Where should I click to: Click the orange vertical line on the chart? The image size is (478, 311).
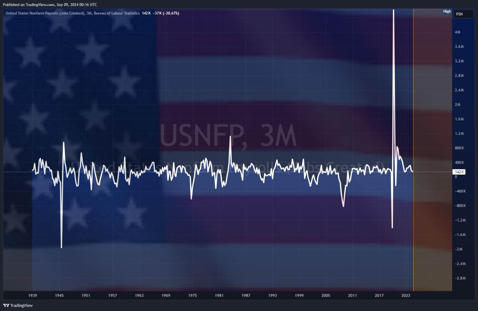coord(413,150)
